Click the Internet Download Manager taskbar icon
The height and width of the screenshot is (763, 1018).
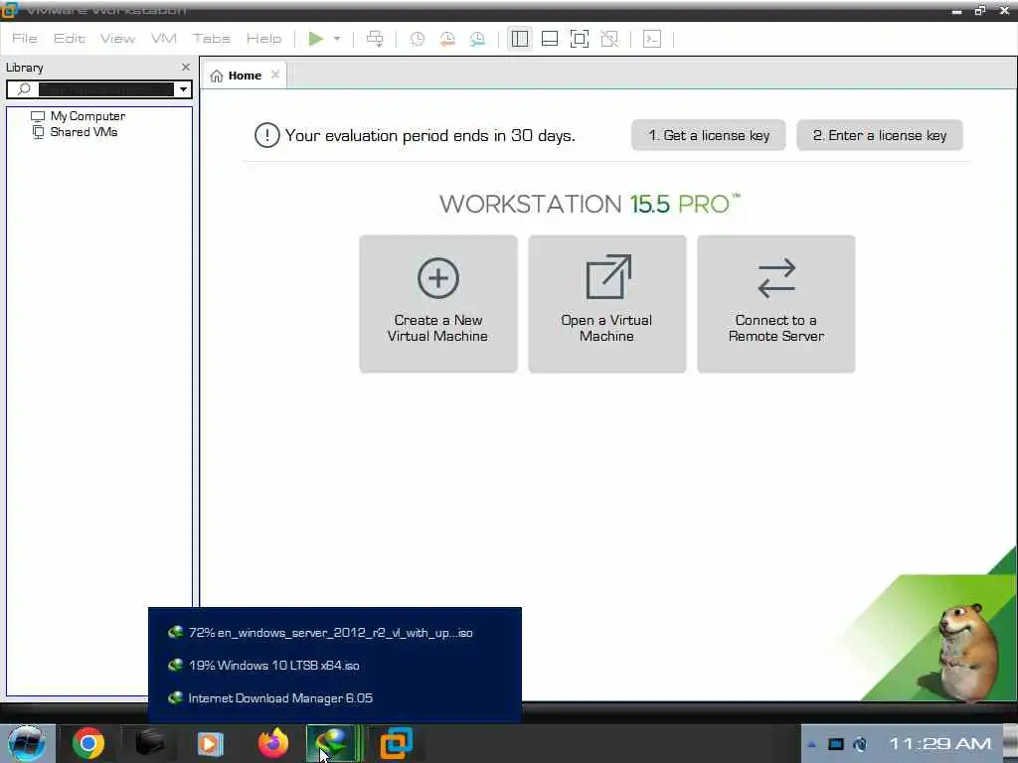tap(334, 743)
